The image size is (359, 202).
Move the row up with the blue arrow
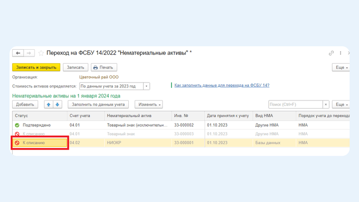pos(49,105)
